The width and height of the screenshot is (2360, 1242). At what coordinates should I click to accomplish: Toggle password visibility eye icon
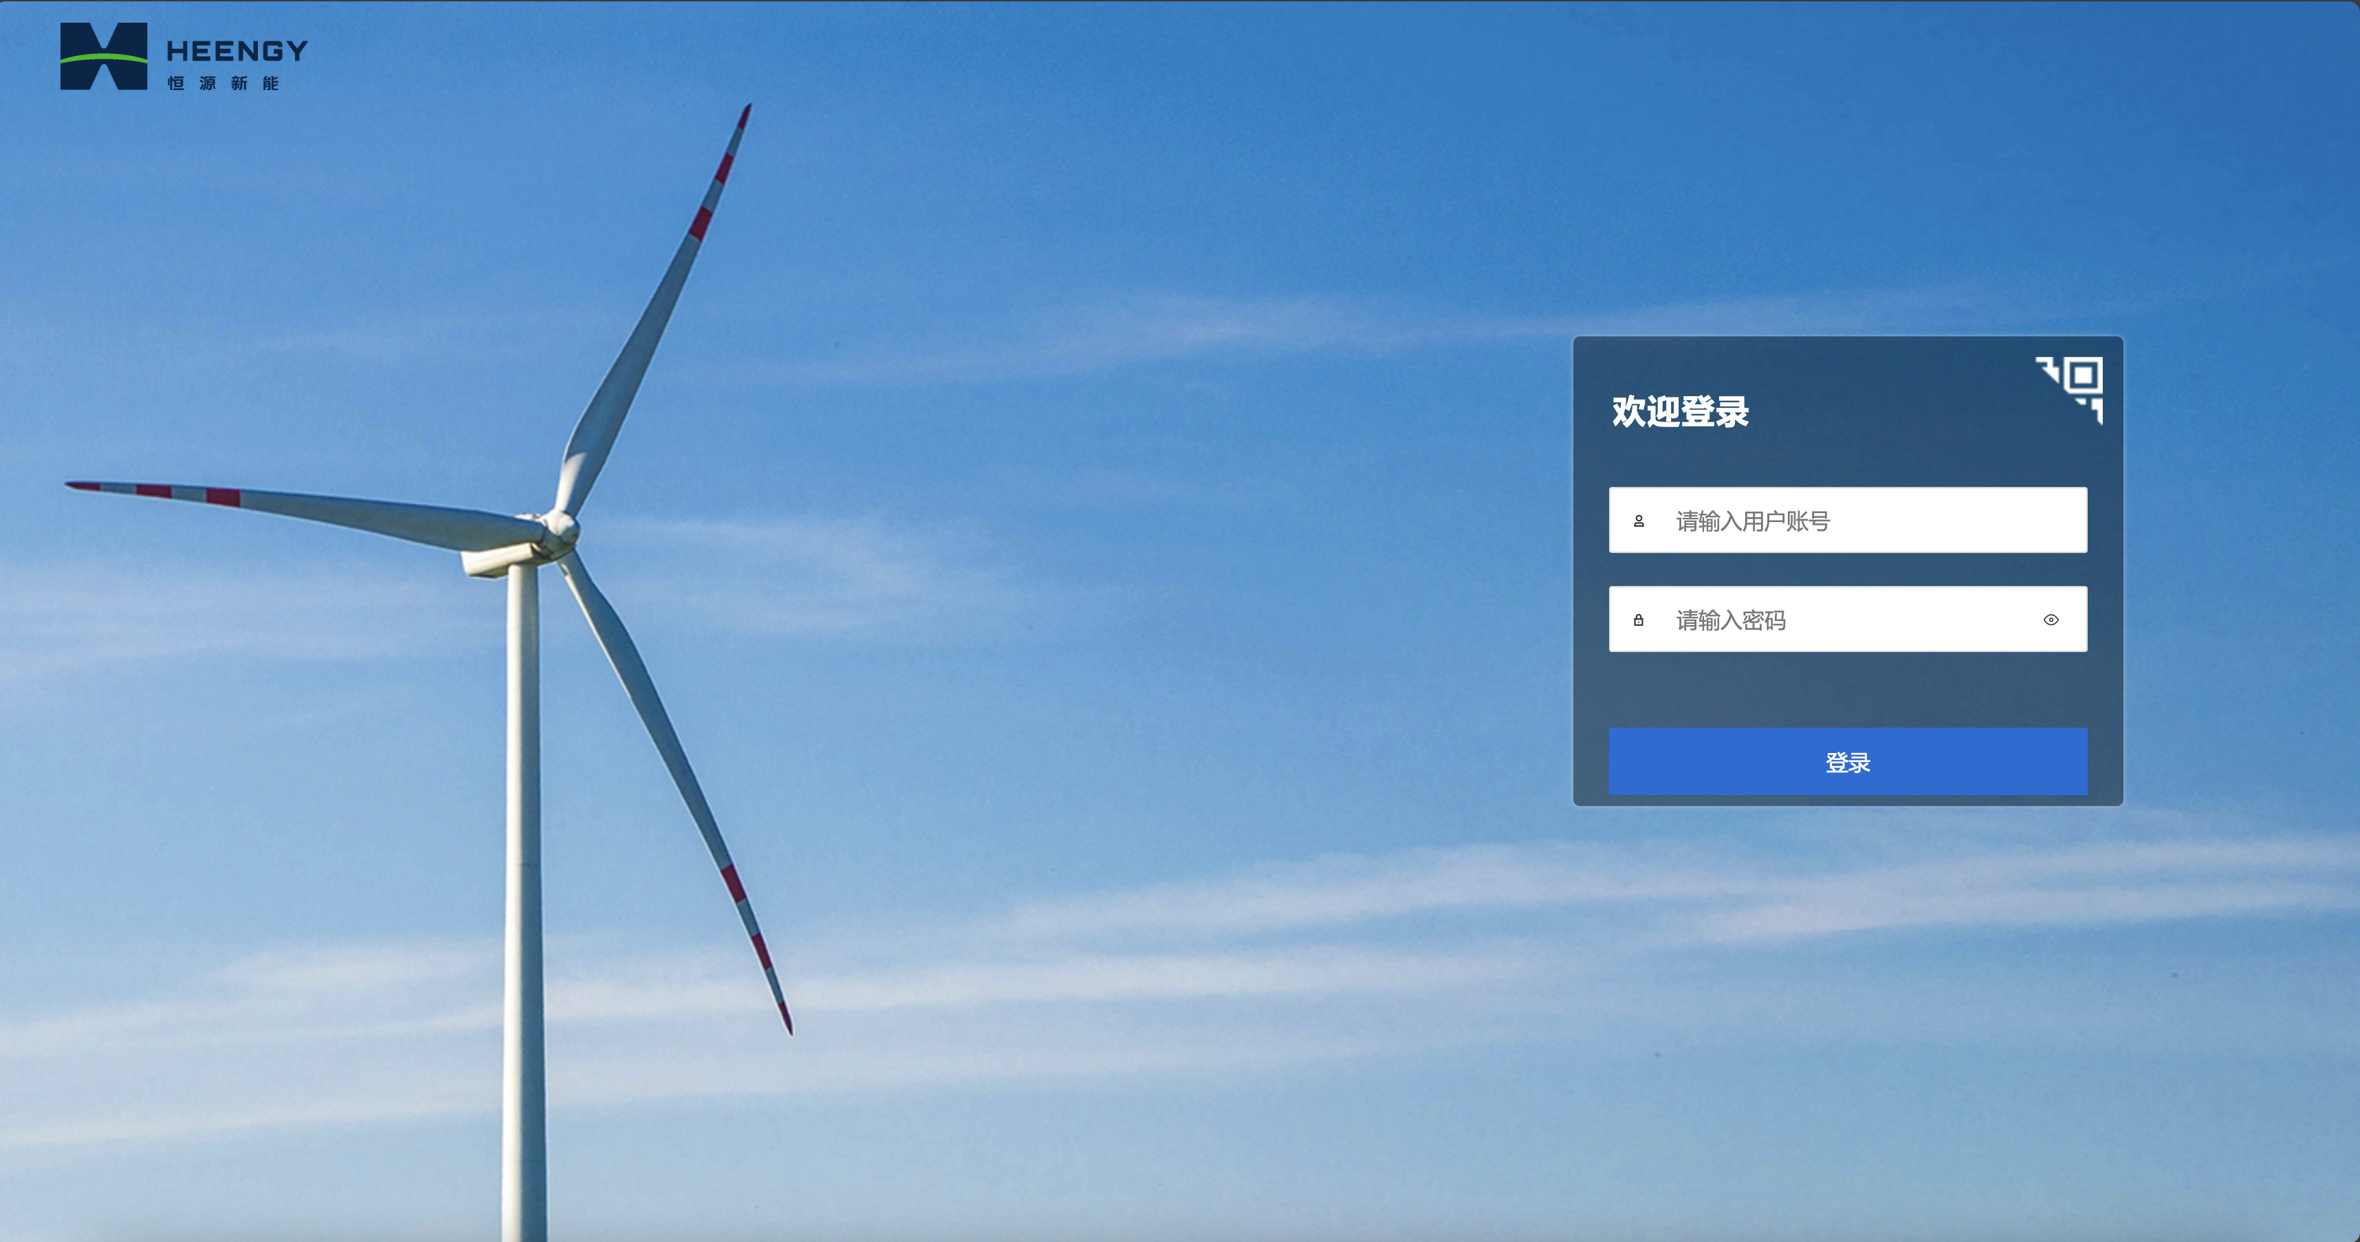point(2051,620)
